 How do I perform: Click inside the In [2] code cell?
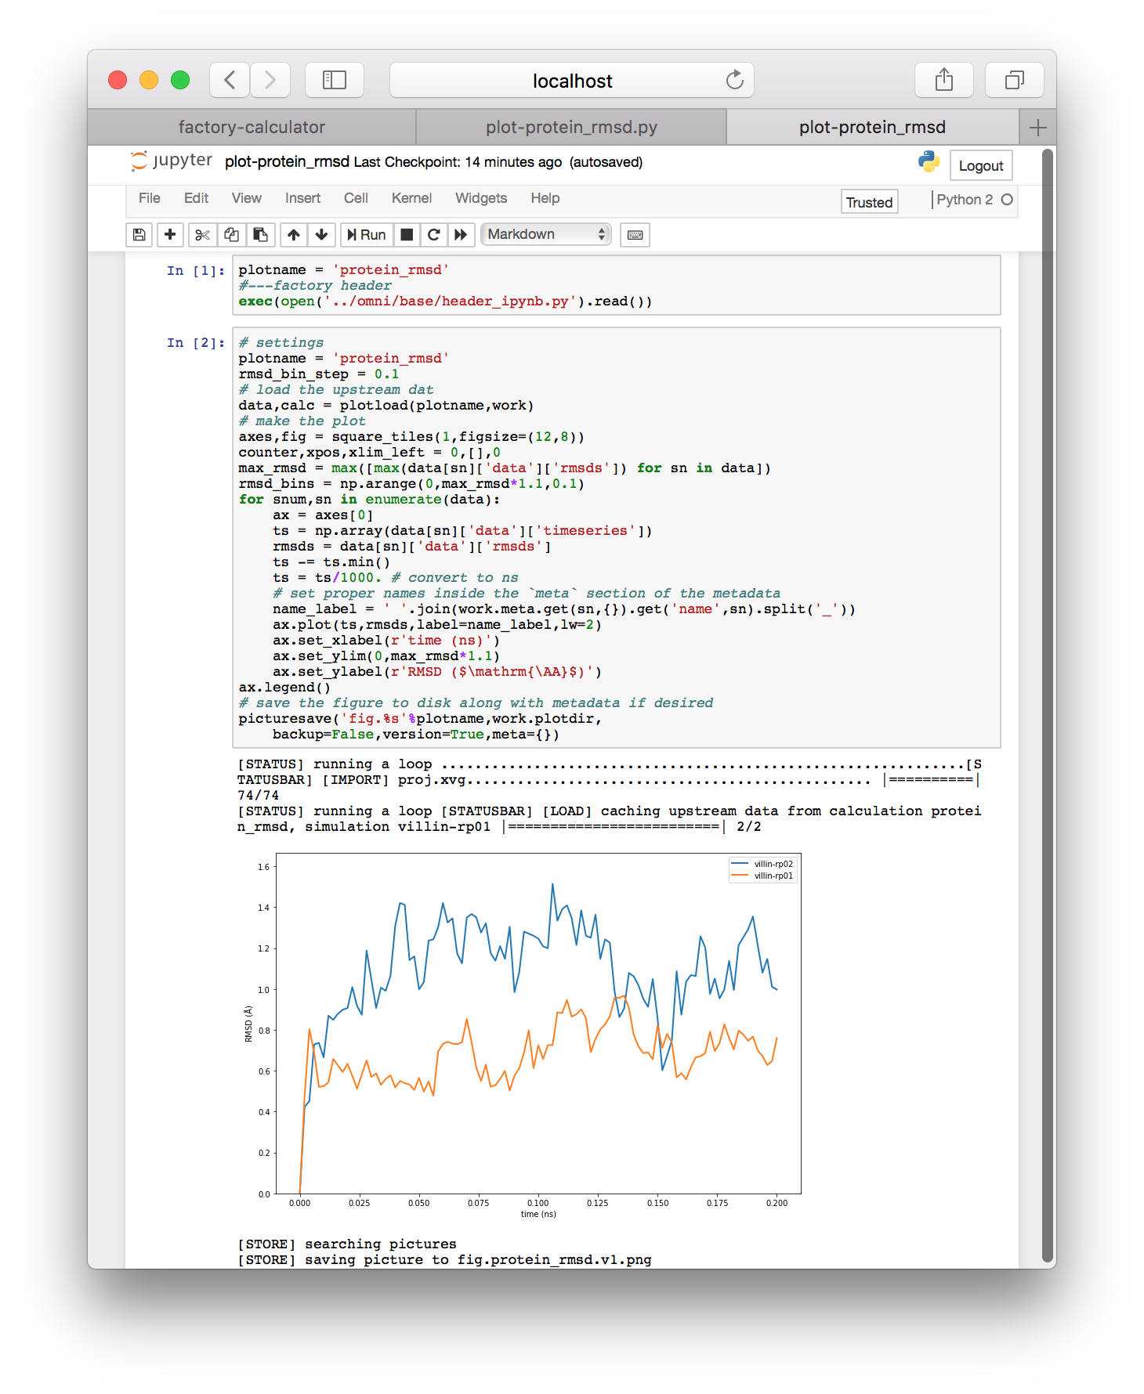tap(617, 537)
